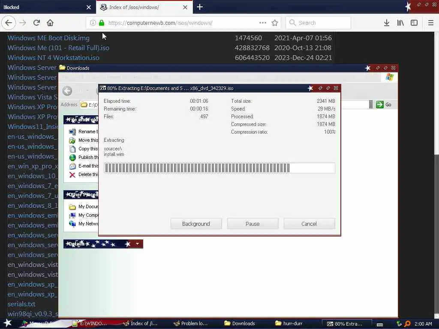This screenshot has height=329, width=439.
Task: Open page actions three-dot menu
Action: tap(263, 23)
